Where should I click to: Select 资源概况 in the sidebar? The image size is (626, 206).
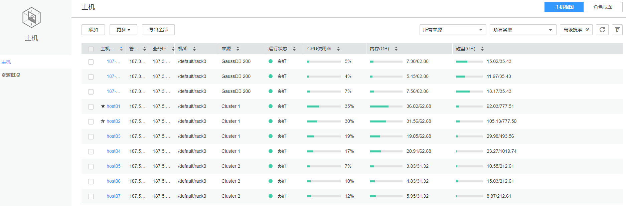tap(11, 75)
